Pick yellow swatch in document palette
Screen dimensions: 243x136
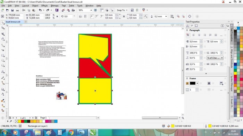(x=19, y=122)
